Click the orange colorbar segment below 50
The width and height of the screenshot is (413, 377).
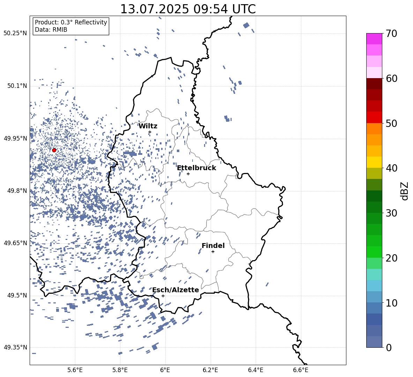tap(374, 128)
